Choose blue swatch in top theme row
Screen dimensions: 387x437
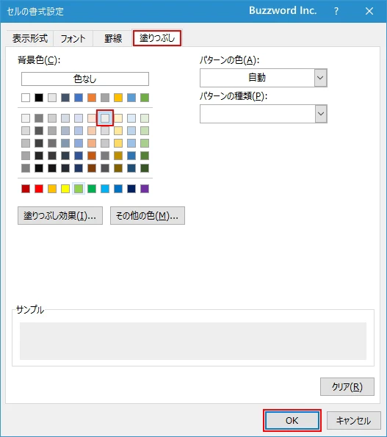79,98
